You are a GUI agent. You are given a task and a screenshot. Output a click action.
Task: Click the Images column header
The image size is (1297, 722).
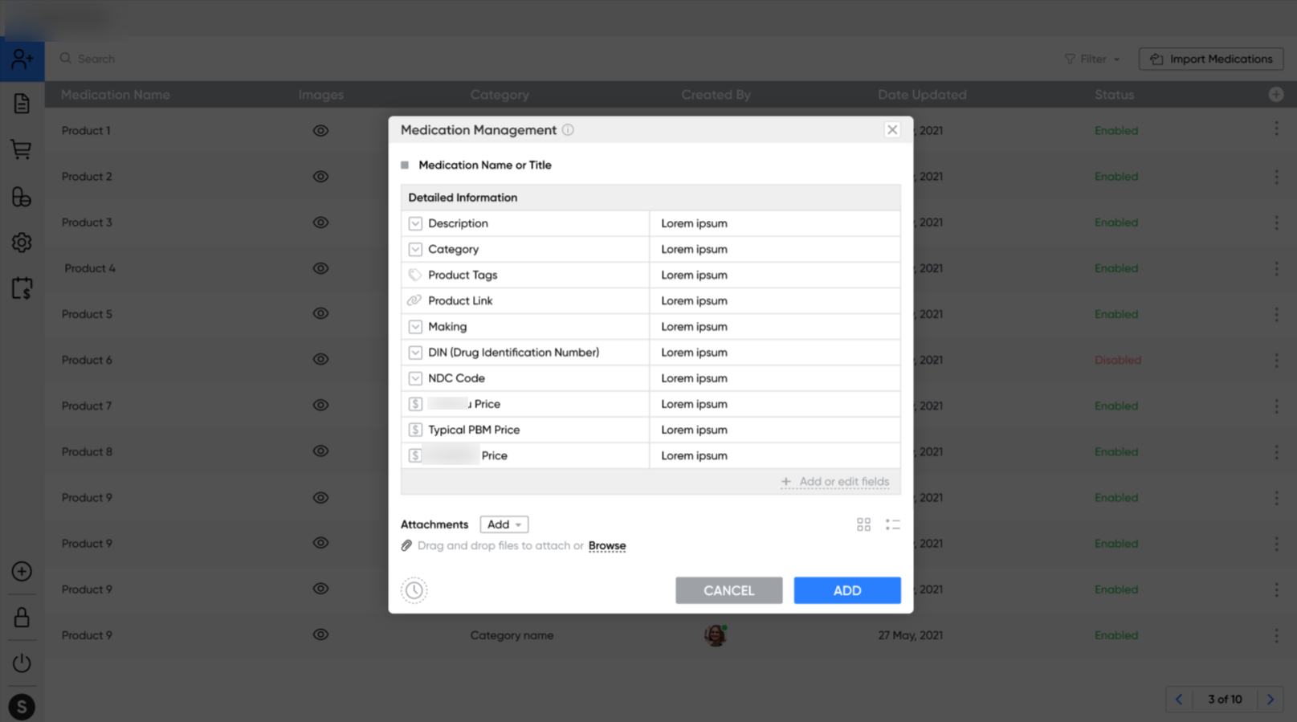point(320,95)
